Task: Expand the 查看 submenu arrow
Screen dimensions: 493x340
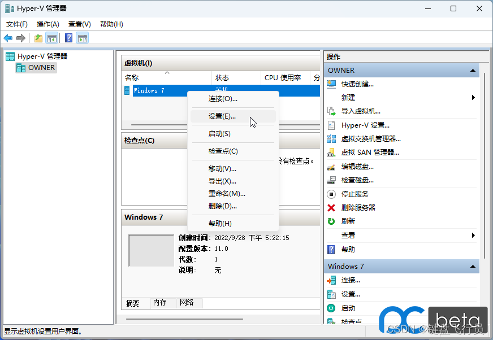Action: point(474,236)
